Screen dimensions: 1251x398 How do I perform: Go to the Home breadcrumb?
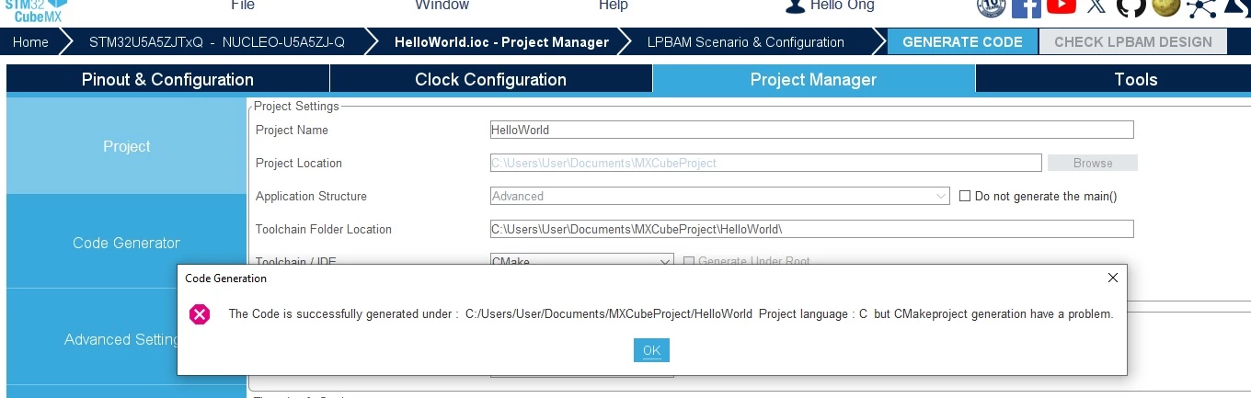(x=30, y=42)
